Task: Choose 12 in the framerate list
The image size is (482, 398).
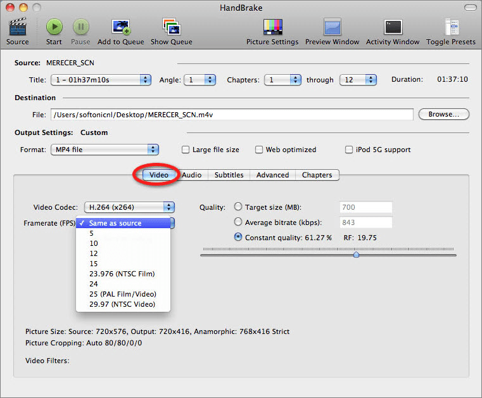Action: point(123,254)
